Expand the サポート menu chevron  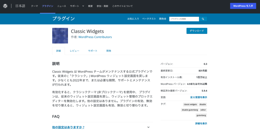tap(83, 6)
